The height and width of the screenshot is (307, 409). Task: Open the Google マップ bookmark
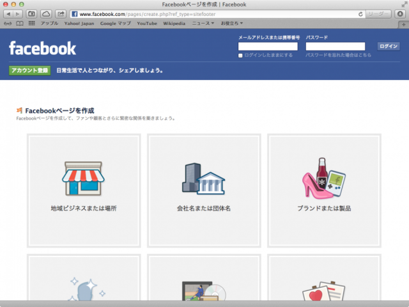[x=116, y=24]
